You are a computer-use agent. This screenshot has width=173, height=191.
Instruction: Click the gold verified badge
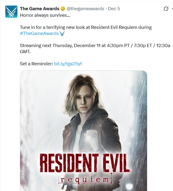pyautogui.click(x=63, y=9)
